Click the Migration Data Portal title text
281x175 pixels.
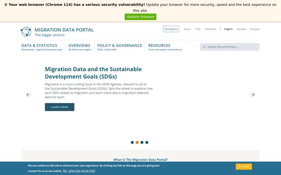[x=64, y=30]
